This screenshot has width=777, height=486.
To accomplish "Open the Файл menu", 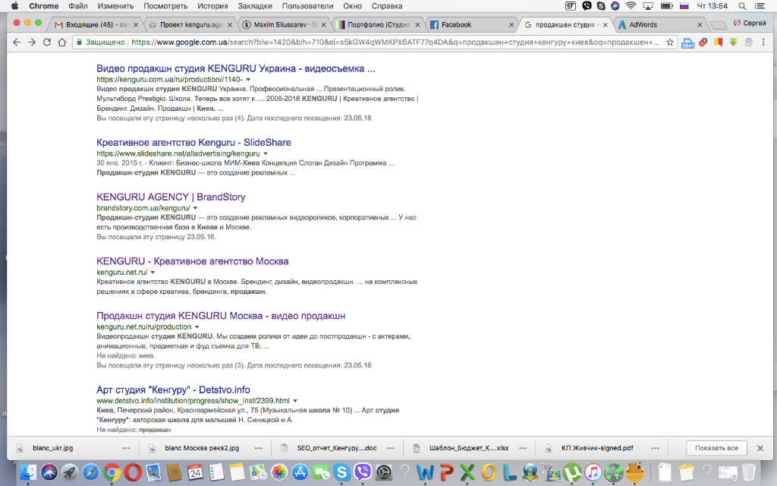I will click(78, 6).
